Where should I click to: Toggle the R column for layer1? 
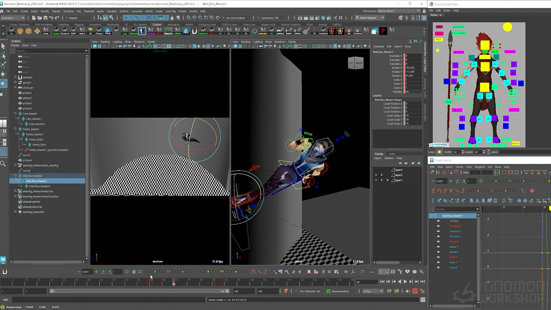click(x=387, y=180)
